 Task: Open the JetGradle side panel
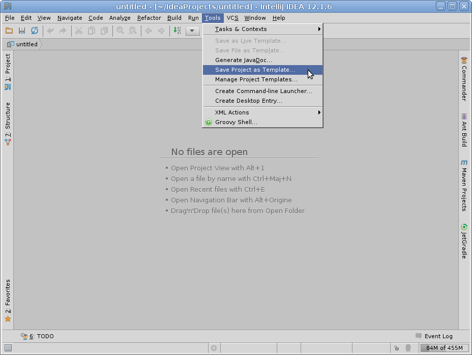click(x=464, y=241)
